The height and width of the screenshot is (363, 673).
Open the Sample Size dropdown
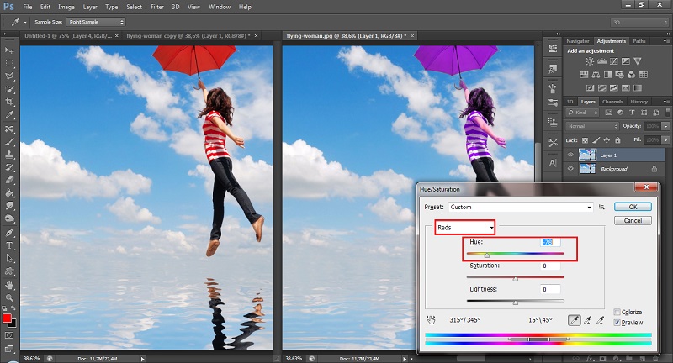(95, 22)
